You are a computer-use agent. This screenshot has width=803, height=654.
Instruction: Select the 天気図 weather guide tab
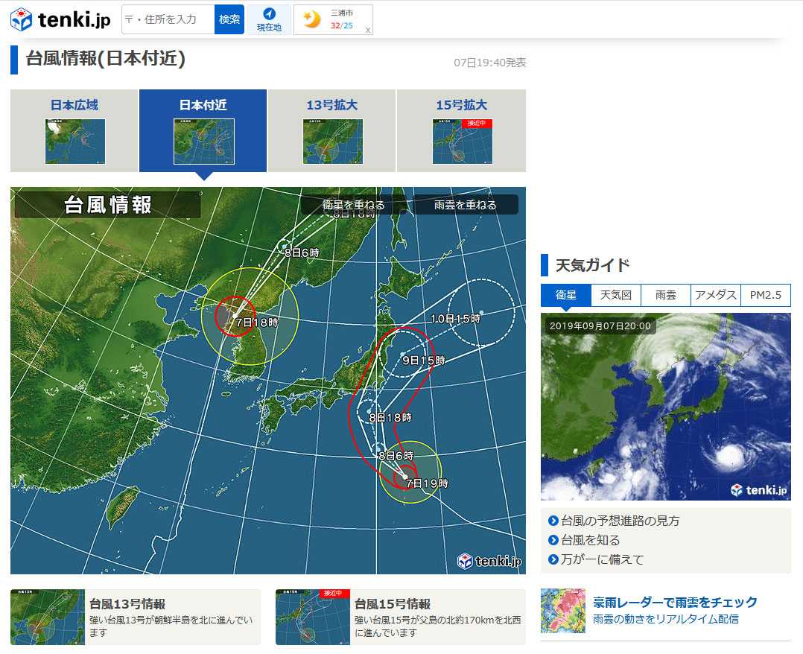click(616, 295)
